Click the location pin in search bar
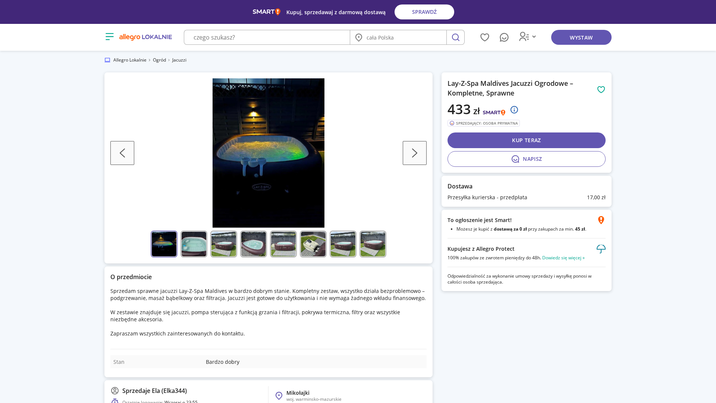The width and height of the screenshot is (716, 403). 359,37
